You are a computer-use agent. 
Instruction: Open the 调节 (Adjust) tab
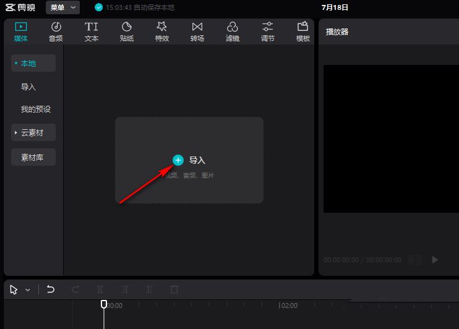(x=268, y=32)
